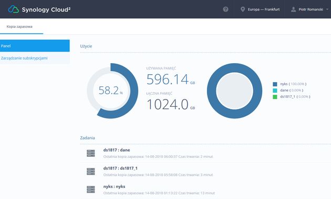Open the help question mark icon
The image size is (331, 199).
pyautogui.click(x=225, y=9)
